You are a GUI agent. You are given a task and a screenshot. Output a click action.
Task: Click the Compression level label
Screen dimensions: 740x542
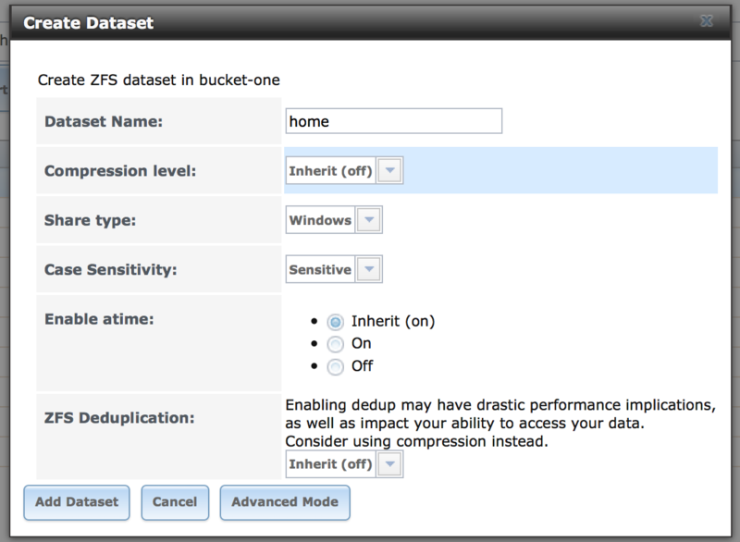[119, 171]
